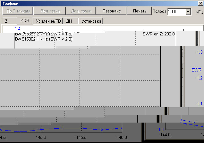Screen dimensions: 204x143
Task: Click the 146.0 frequency axis label
Action: pyautogui.click(x=122, y=137)
